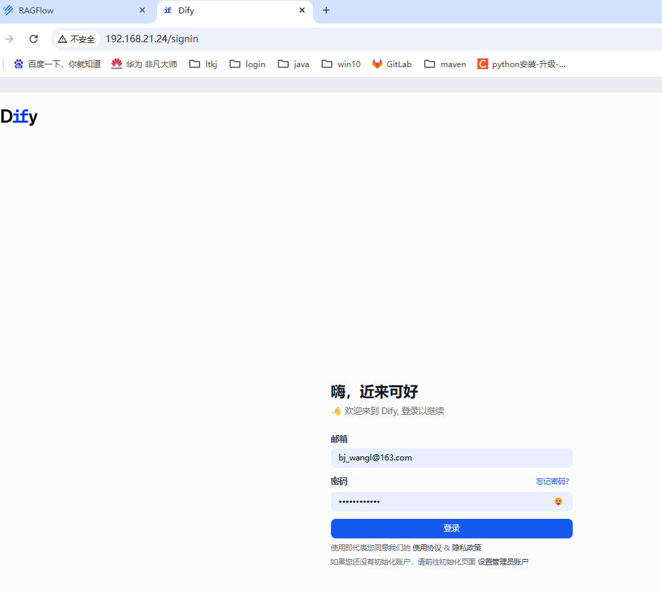Expand the java bookmark folder
Screen dimensions: 662x592
[x=293, y=64]
